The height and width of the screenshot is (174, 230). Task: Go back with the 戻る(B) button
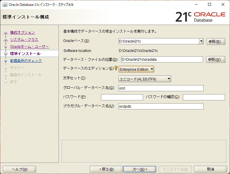(106, 169)
